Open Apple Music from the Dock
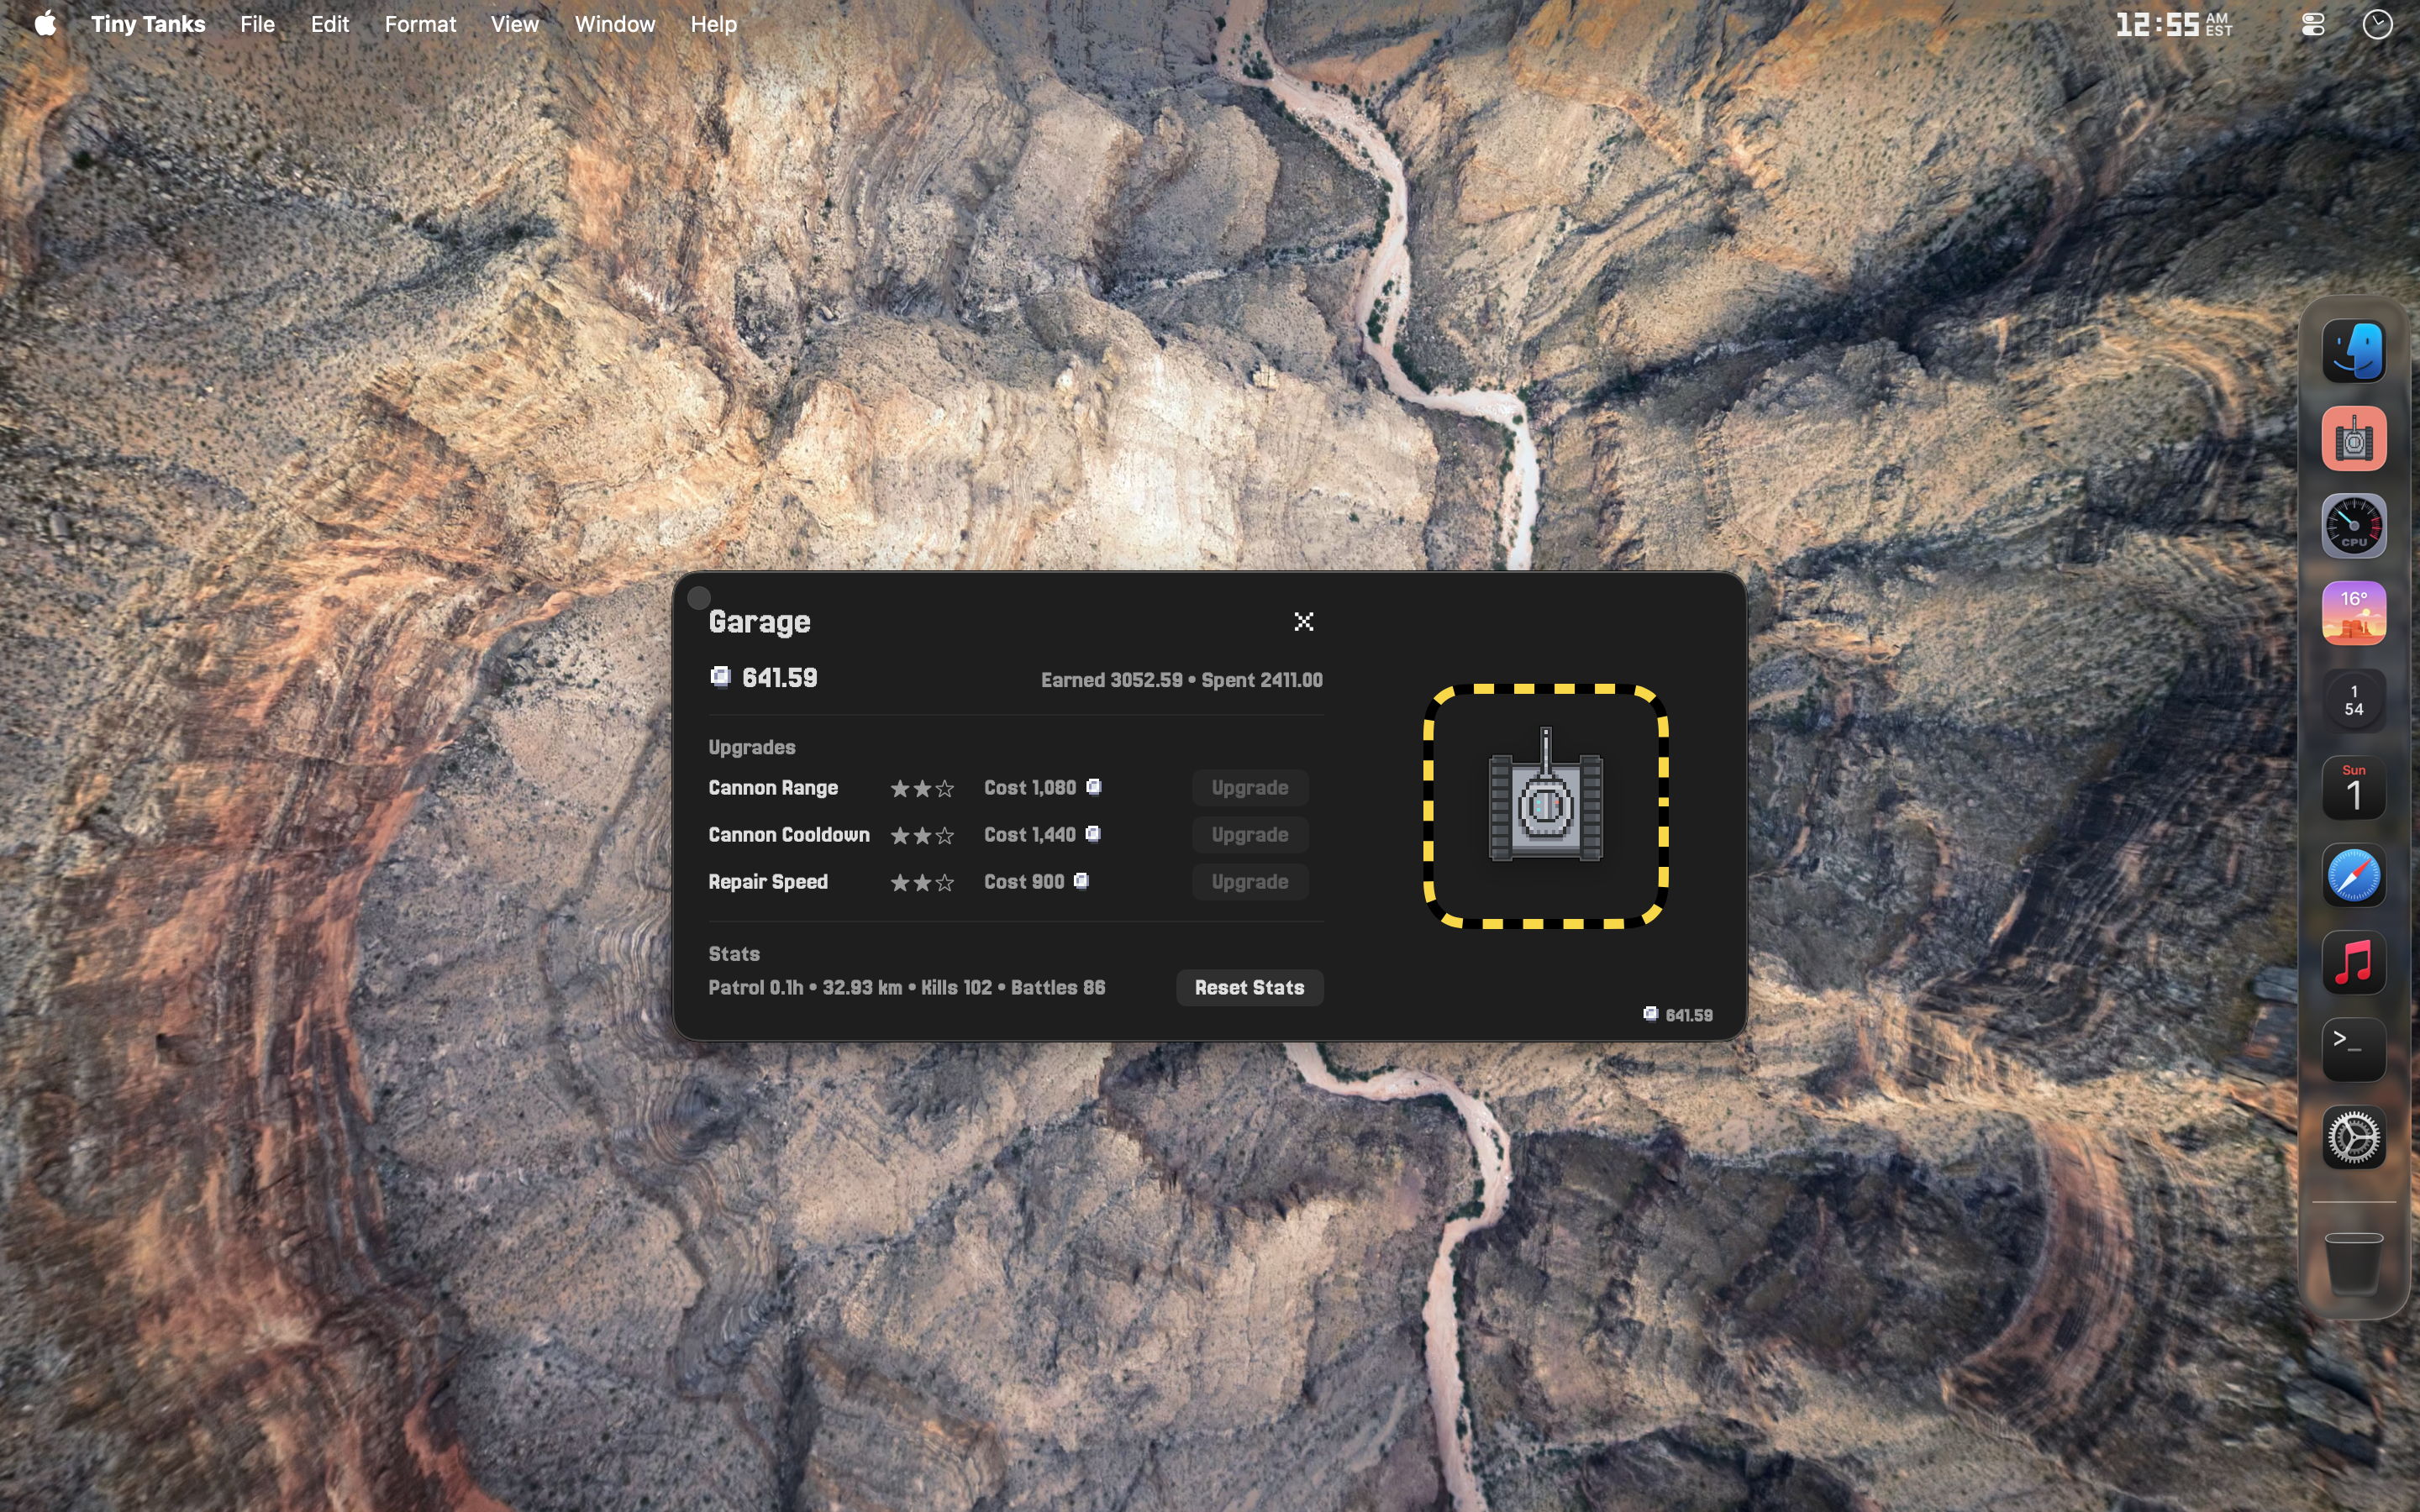 (2351, 963)
